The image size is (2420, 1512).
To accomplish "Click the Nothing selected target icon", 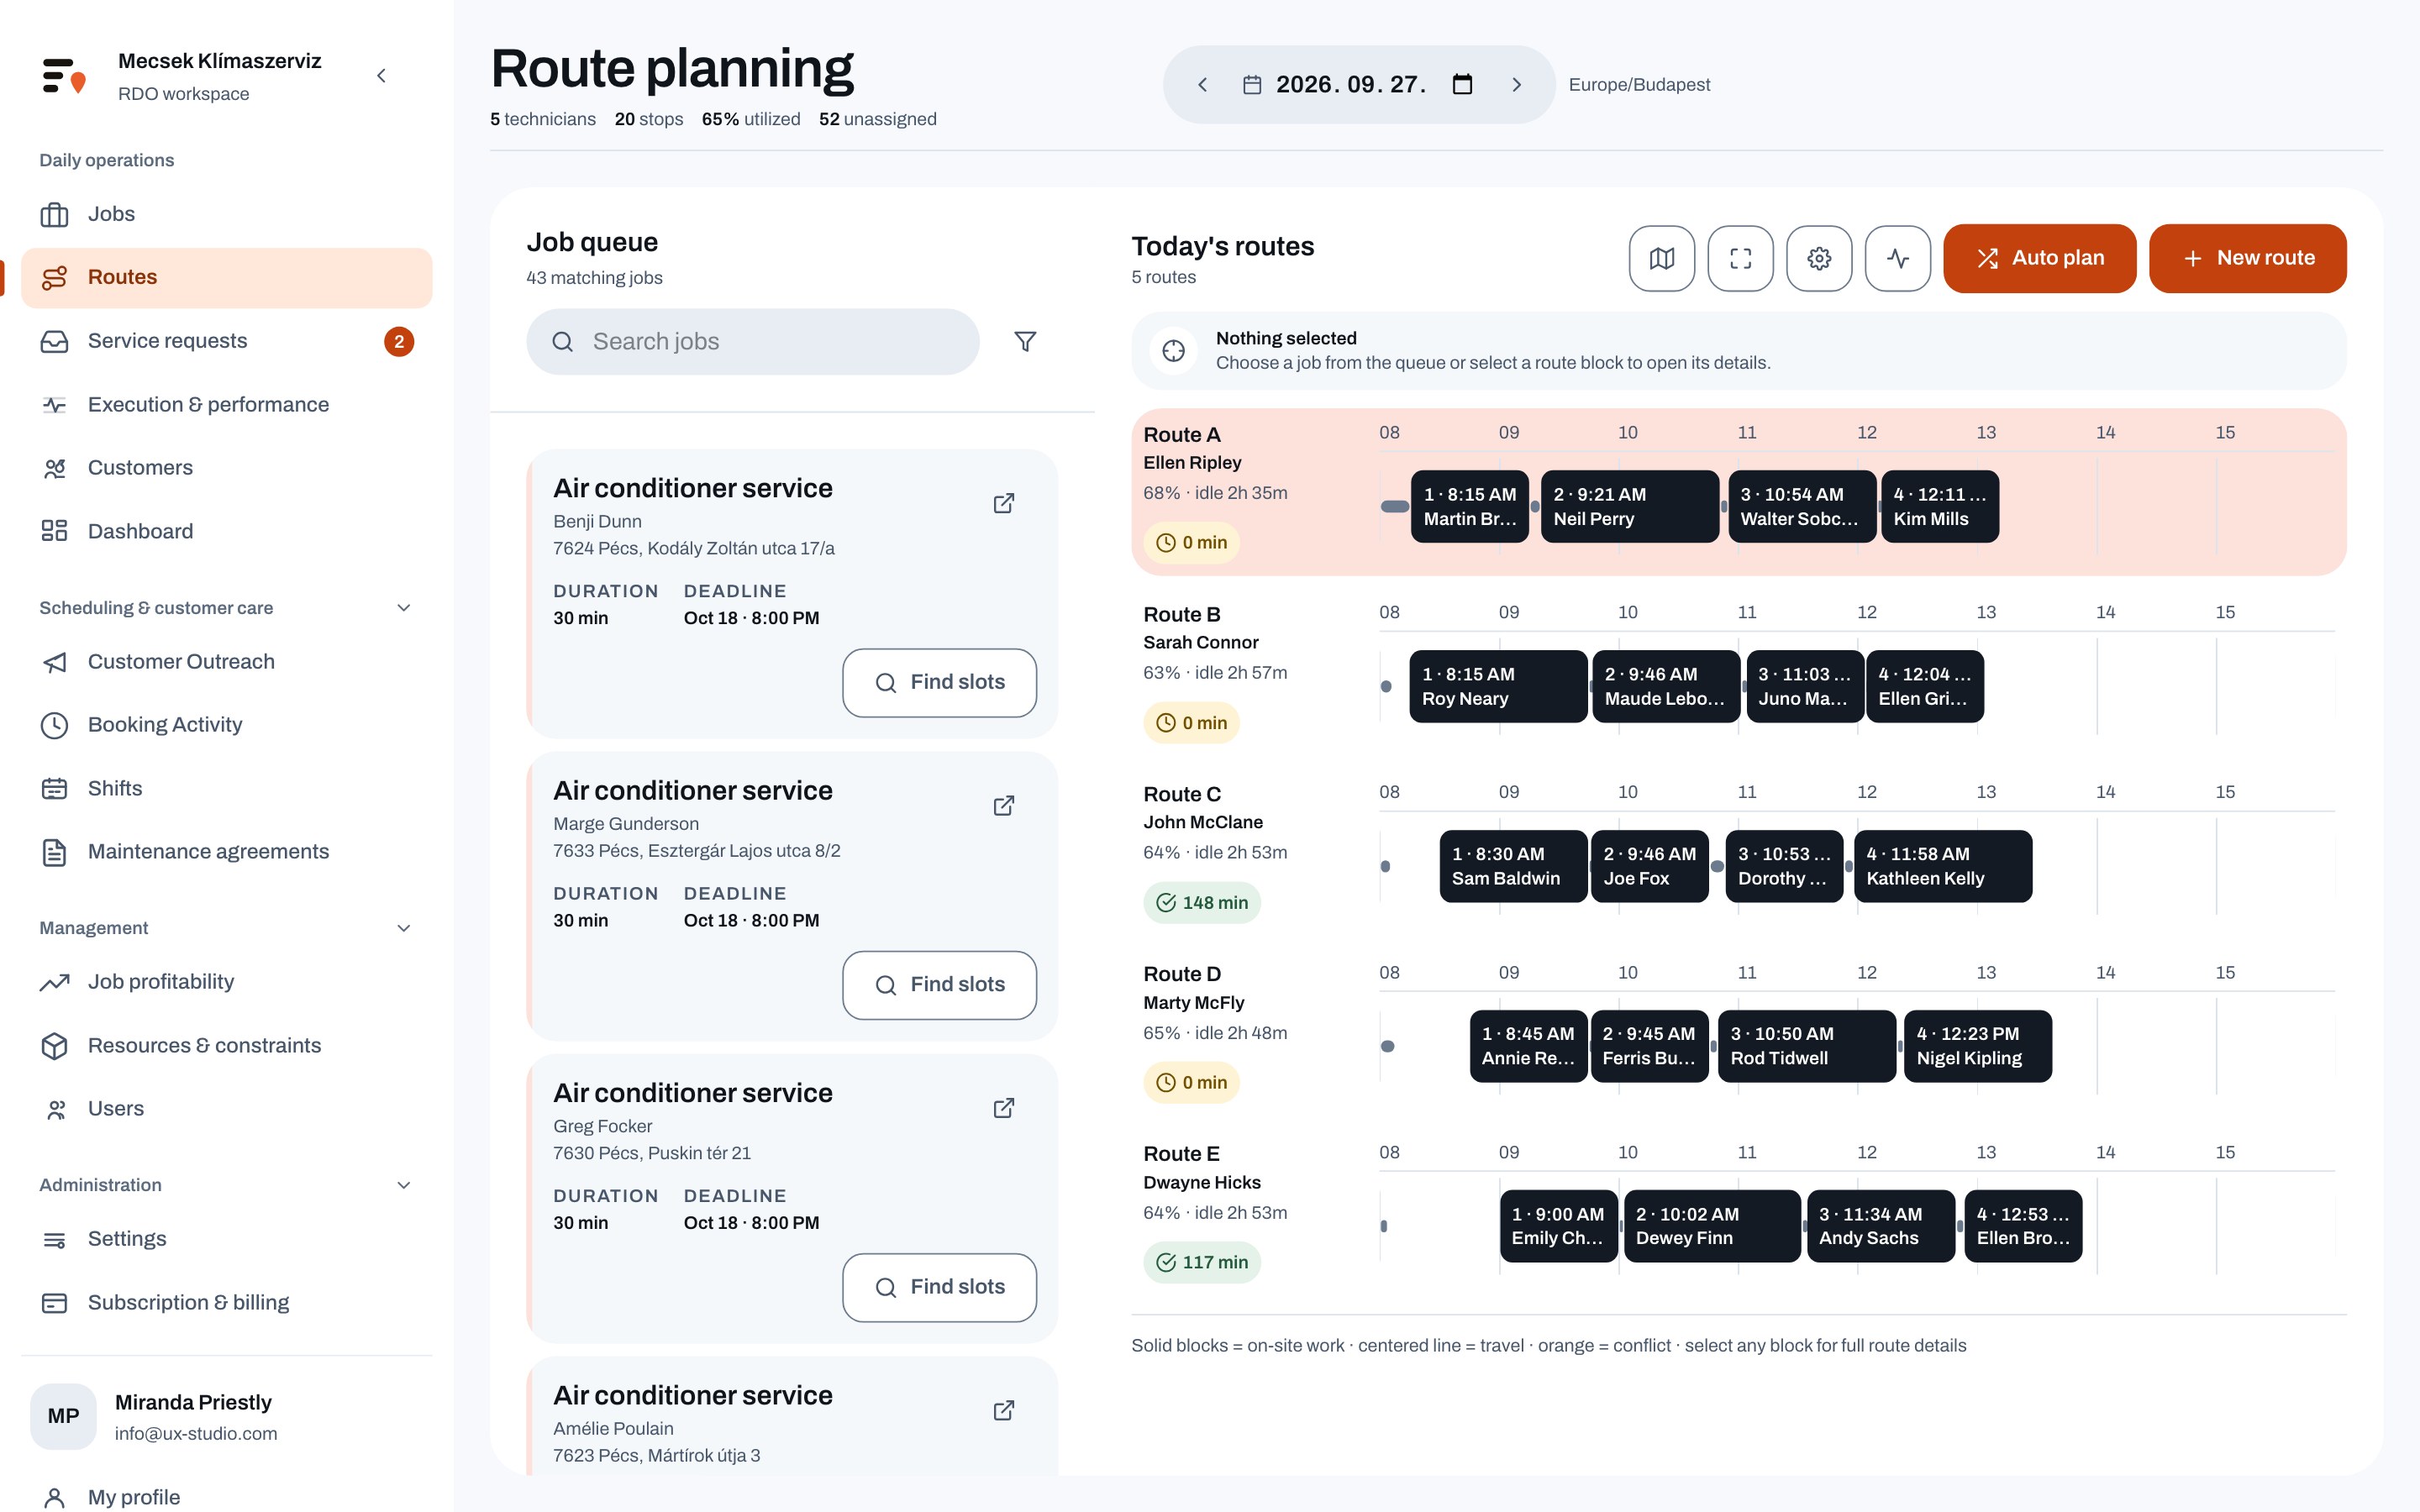I will pos(1173,351).
